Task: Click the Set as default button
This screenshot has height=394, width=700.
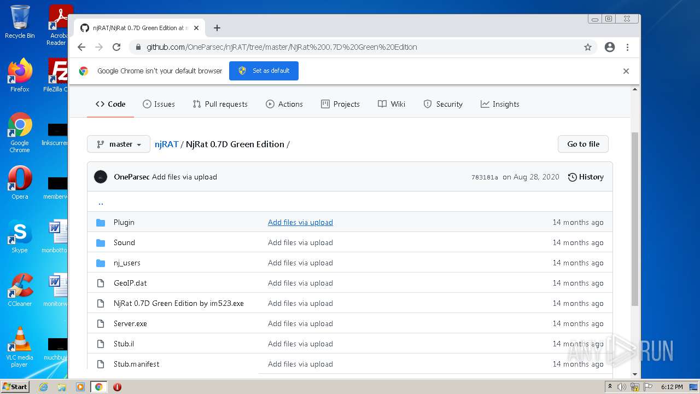Action: [264, 71]
